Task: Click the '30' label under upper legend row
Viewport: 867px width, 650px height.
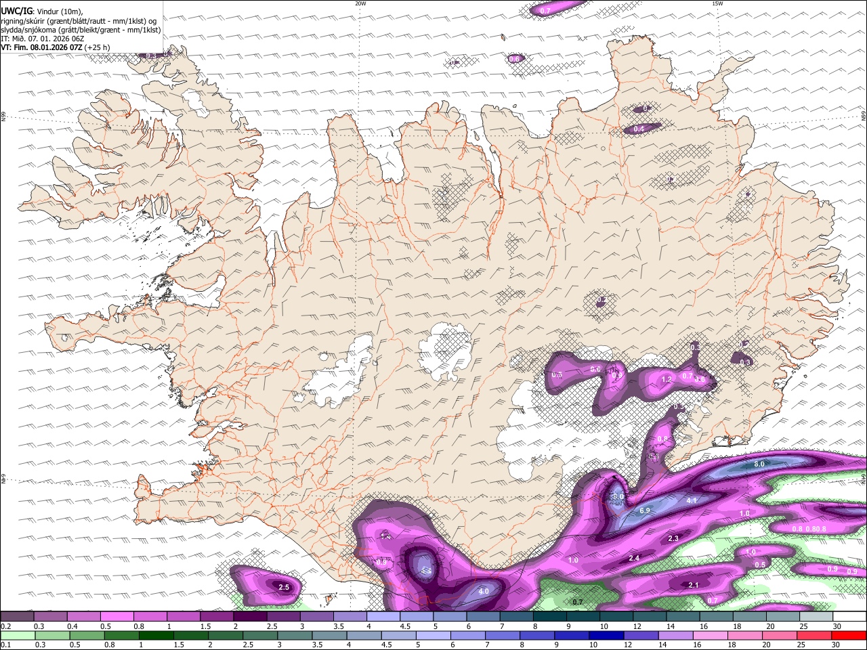Action: point(837,626)
